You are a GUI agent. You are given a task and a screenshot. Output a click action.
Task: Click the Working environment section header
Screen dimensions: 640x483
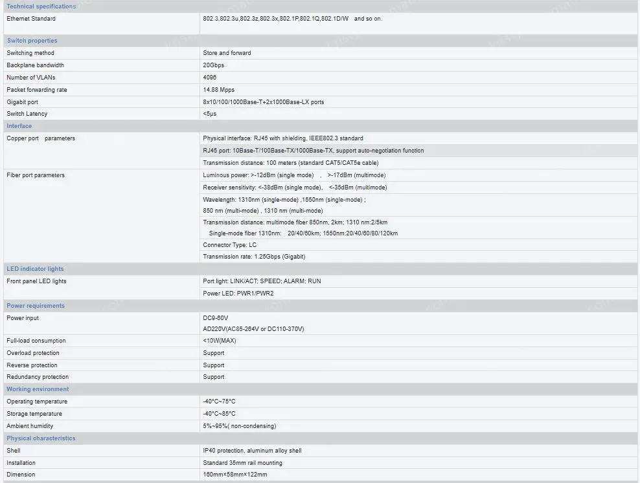click(38, 389)
